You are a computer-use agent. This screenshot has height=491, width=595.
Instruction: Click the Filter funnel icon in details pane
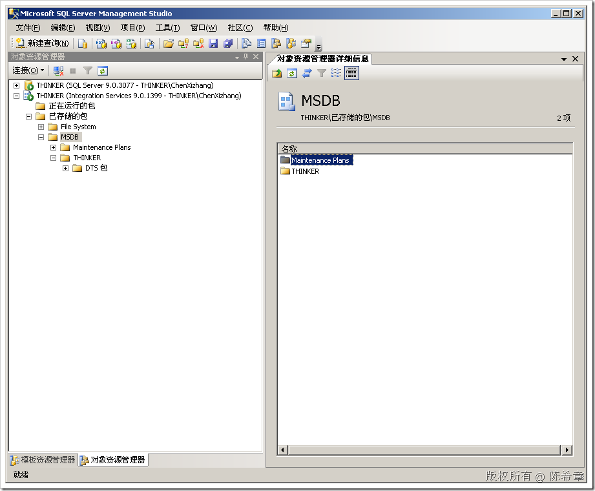click(322, 73)
